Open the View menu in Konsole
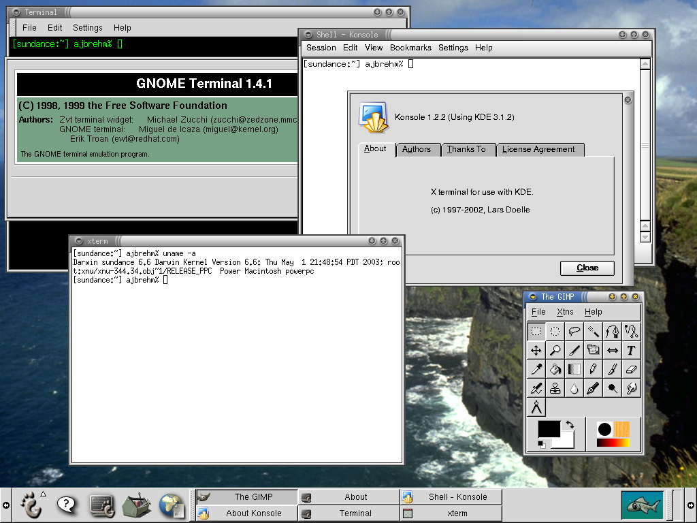 click(x=374, y=48)
